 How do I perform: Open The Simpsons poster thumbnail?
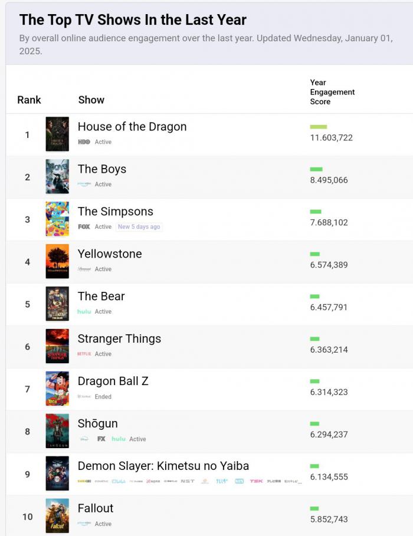click(x=57, y=219)
